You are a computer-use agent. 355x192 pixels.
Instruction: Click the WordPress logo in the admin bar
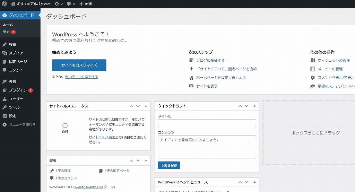point(4,4)
